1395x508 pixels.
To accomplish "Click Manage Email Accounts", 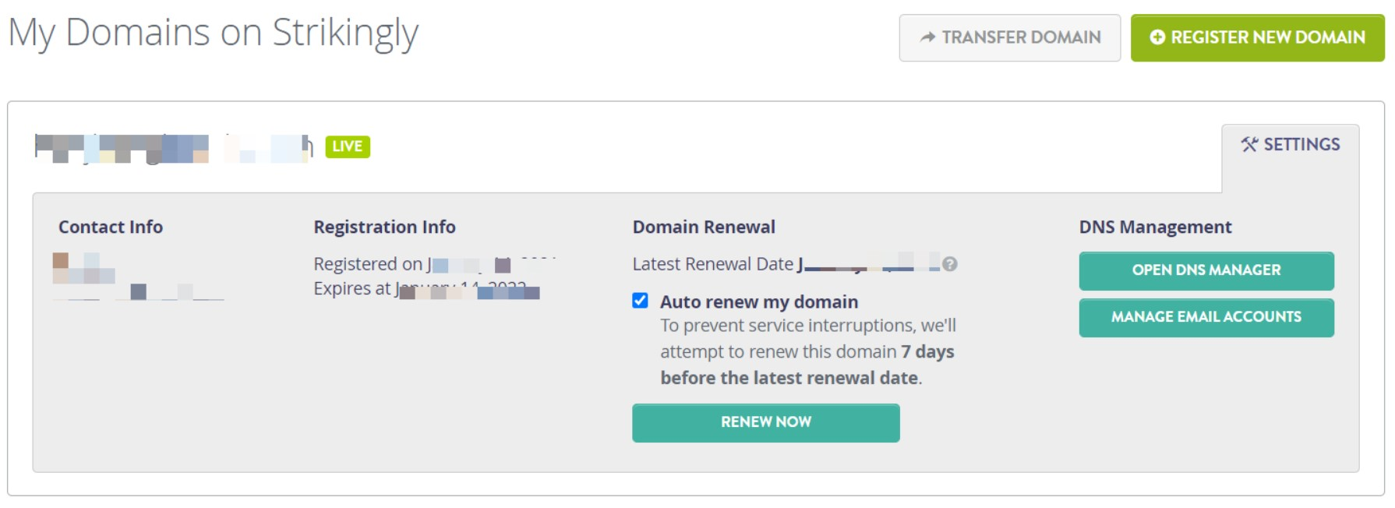I will click(x=1206, y=317).
